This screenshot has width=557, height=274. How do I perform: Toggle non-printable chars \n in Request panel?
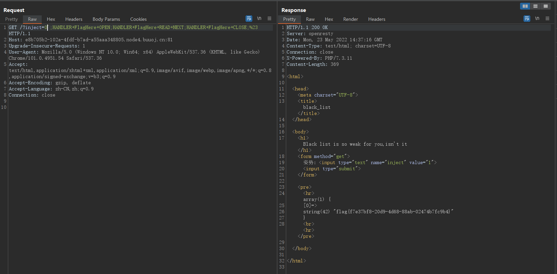259,18
